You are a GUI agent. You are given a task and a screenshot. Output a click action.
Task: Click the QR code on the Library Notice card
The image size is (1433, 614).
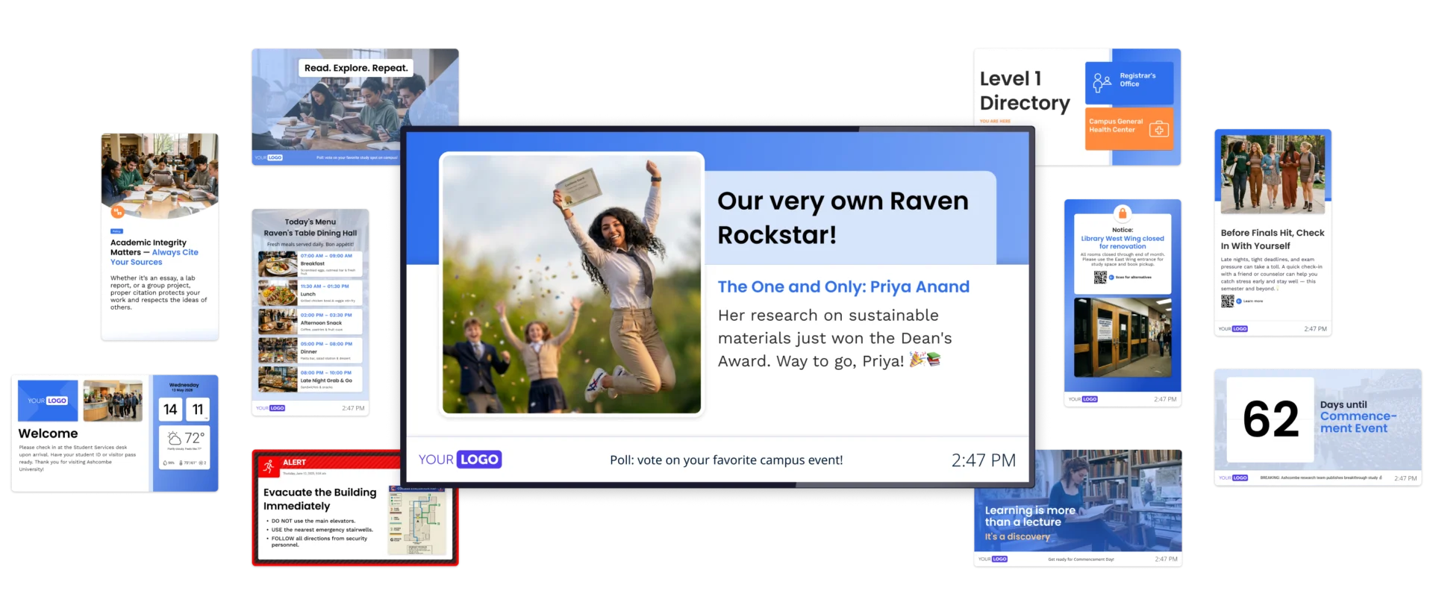pyautogui.click(x=1100, y=278)
